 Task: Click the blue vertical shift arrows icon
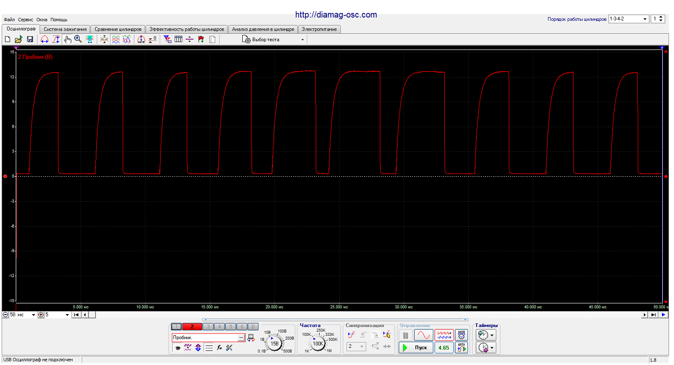198,347
